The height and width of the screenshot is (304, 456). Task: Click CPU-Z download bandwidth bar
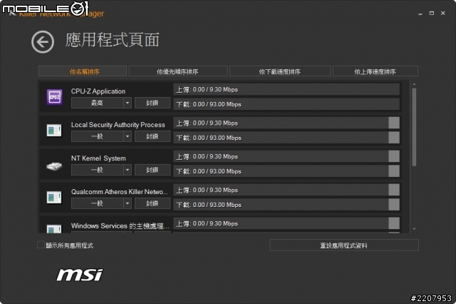point(286,104)
